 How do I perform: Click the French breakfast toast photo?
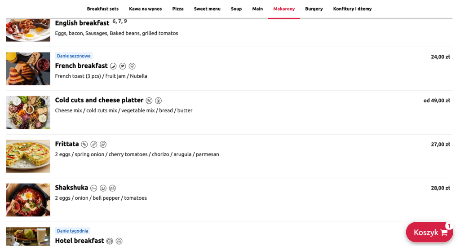pyautogui.click(x=28, y=69)
